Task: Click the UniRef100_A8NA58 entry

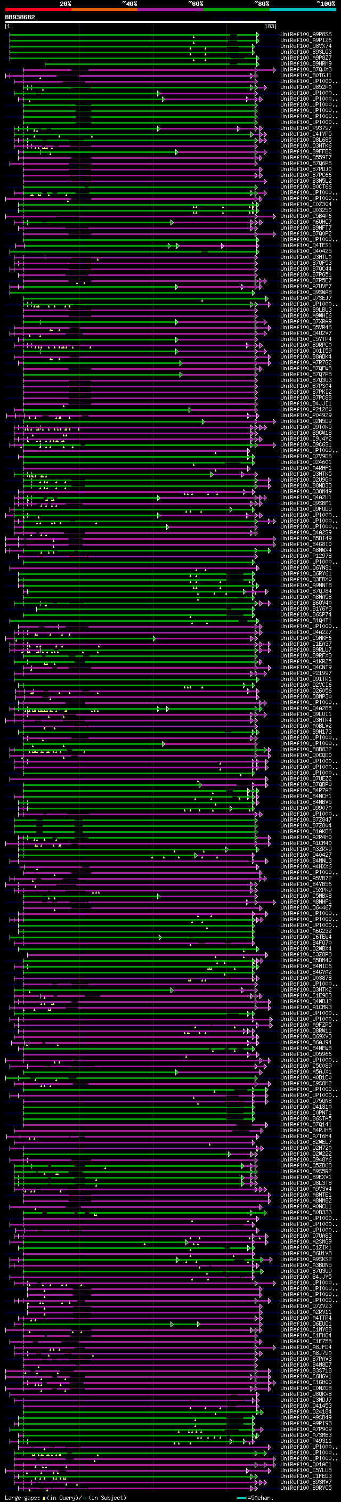Action: click(306, 597)
